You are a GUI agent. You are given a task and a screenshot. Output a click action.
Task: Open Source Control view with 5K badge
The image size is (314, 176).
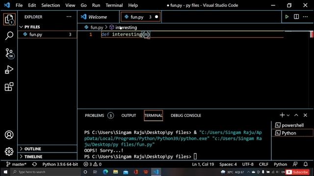pos(9,53)
